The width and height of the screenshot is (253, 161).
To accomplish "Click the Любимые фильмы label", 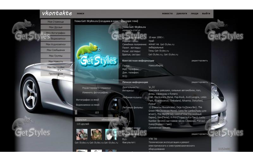I will coord(133,108).
